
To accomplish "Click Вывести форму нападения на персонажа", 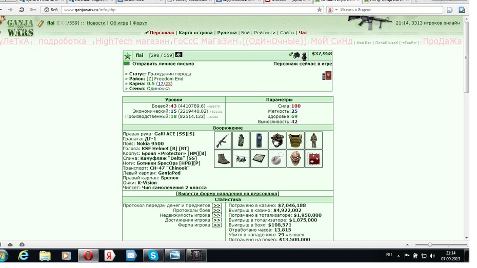I will coord(228,194).
